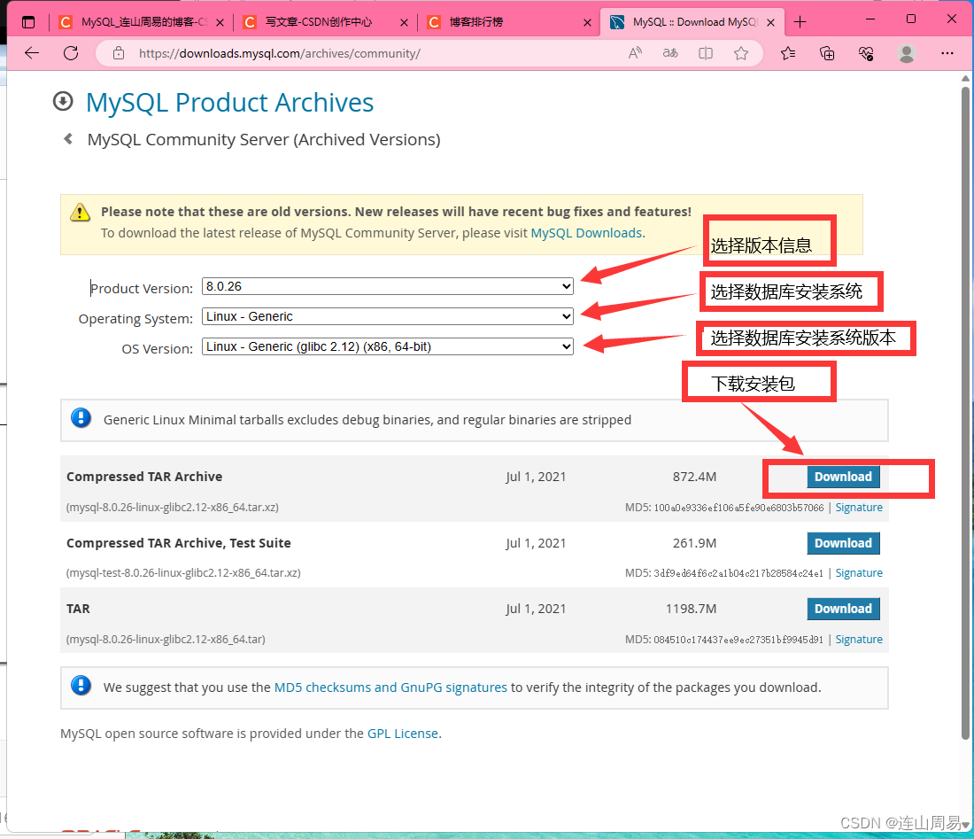Click the MySQL download circle logo icon
The width and height of the screenshot is (974, 839).
pyautogui.click(x=63, y=101)
